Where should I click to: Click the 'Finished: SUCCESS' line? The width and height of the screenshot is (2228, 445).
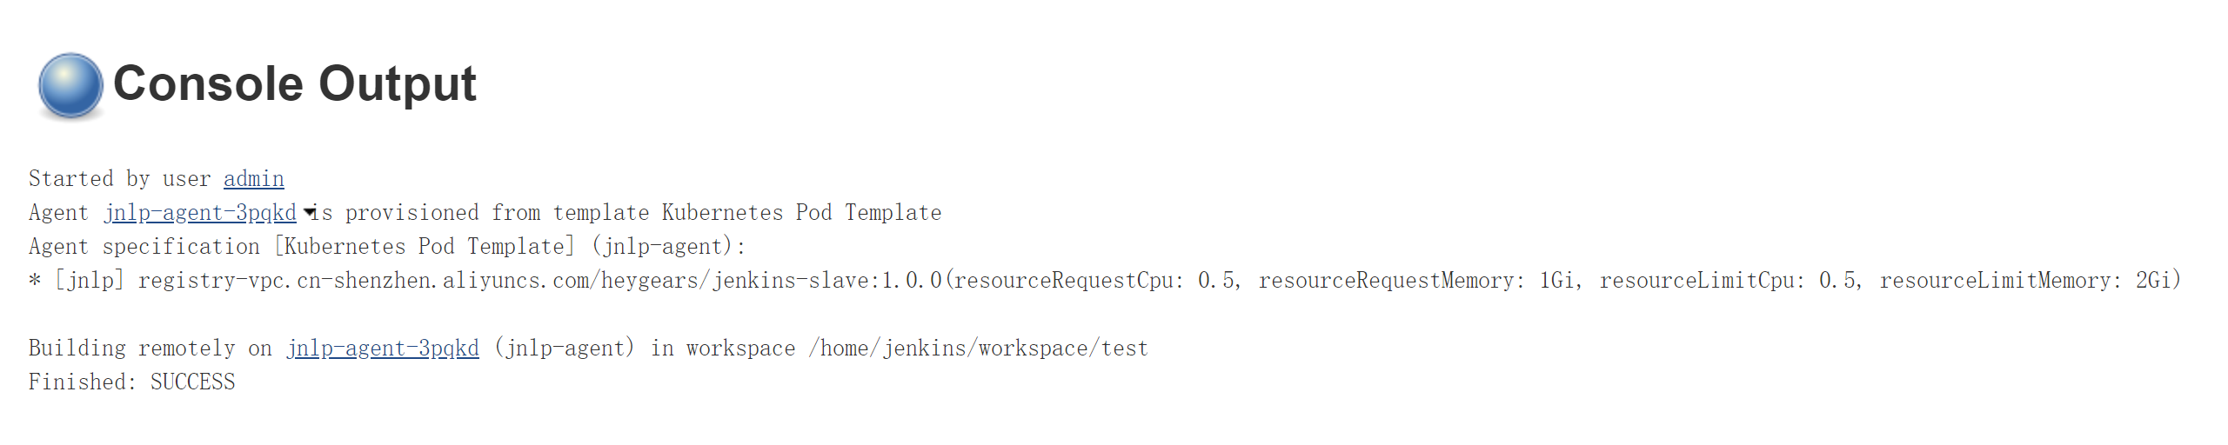coord(131,382)
